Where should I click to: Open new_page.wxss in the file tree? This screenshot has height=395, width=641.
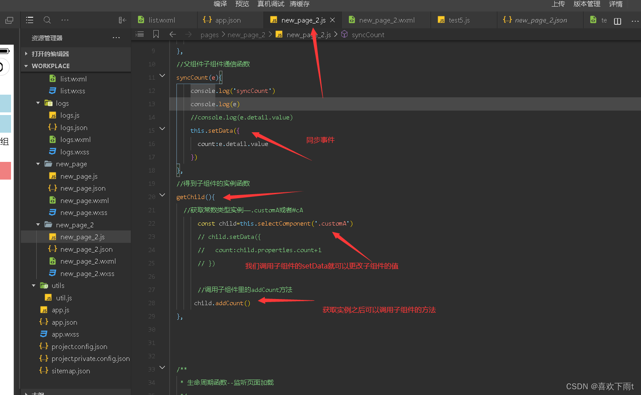pyautogui.click(x=84, y=213)
